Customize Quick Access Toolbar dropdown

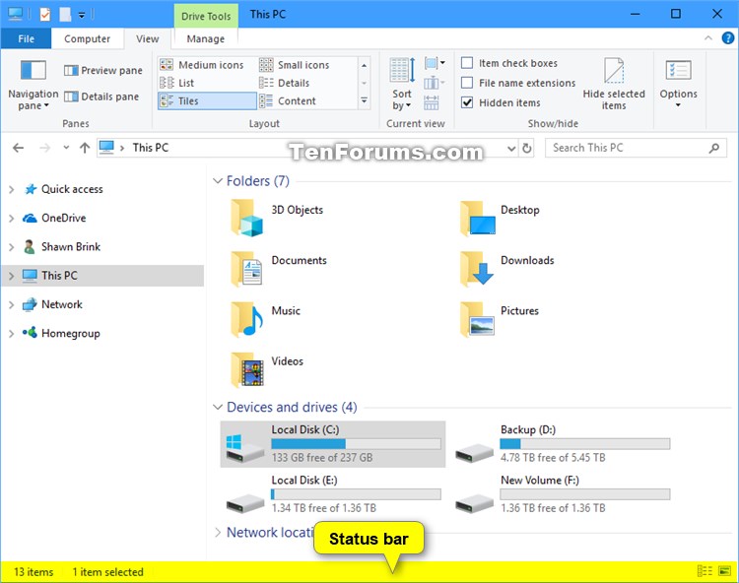click(82, 15)
